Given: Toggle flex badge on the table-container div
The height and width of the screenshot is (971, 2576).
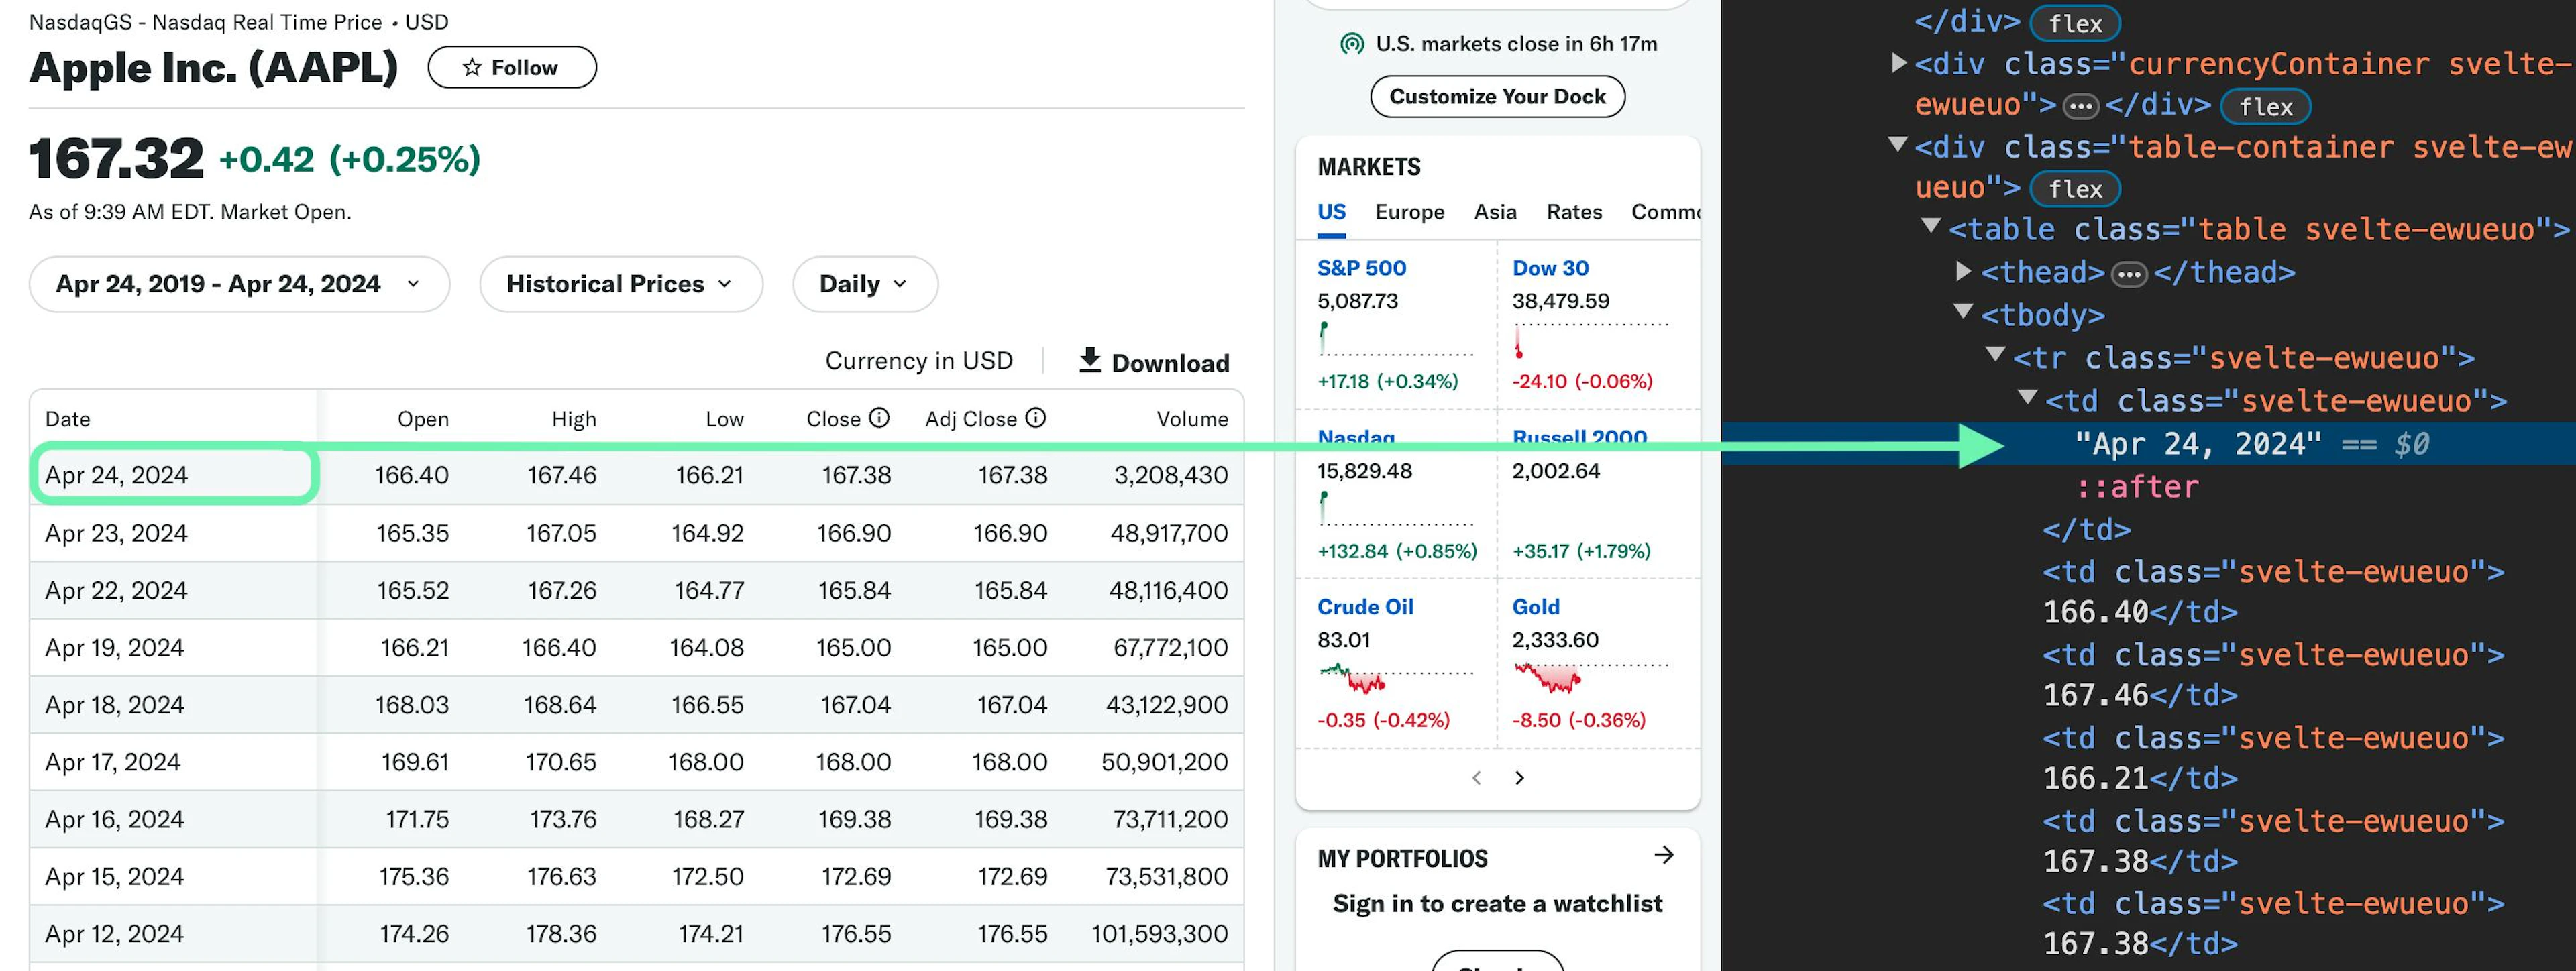Looking at the screenshot, I should click(x=2075, y=189).
